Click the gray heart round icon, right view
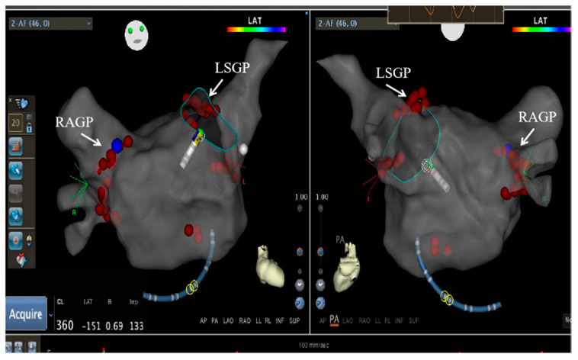578x360 pixels. pyautogui.click(x=320, y=284)
